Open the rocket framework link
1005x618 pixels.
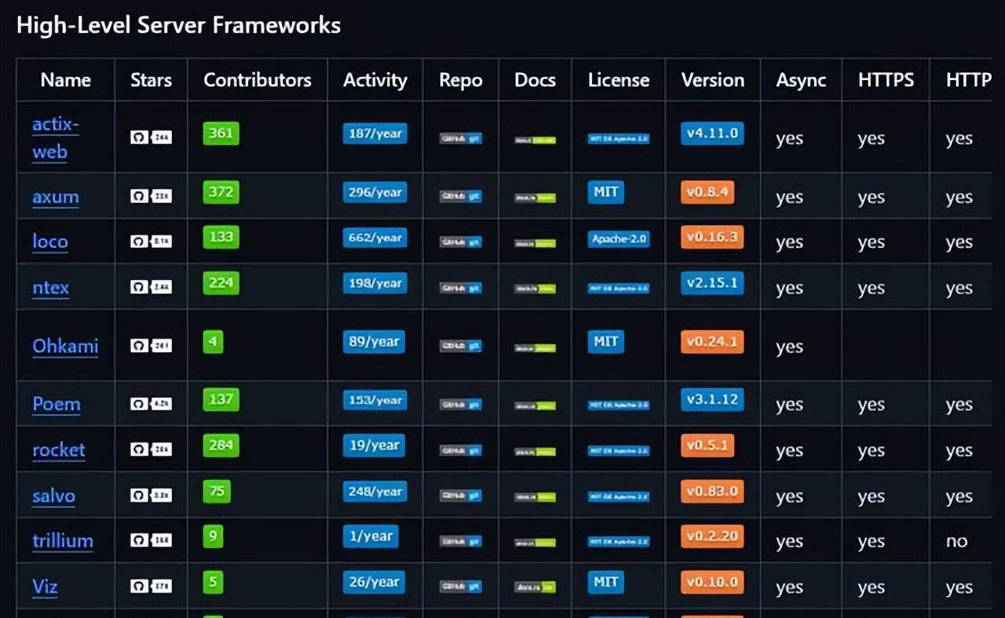point(59,449)
